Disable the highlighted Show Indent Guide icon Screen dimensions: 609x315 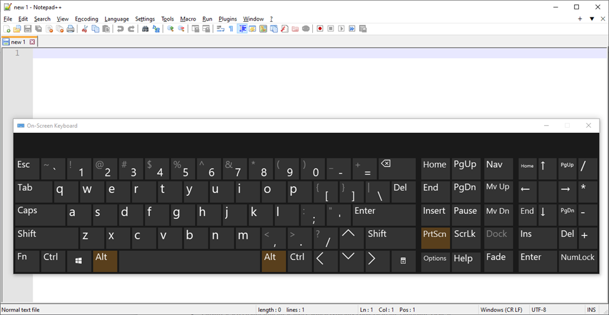(x=242, y=29)
